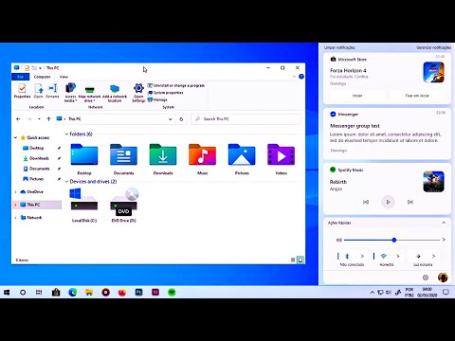Skip to next track in Spotify card

point(410,202)
